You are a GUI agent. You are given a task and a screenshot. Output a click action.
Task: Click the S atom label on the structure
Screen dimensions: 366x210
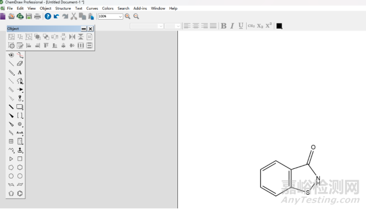click(x=308, y=193)
